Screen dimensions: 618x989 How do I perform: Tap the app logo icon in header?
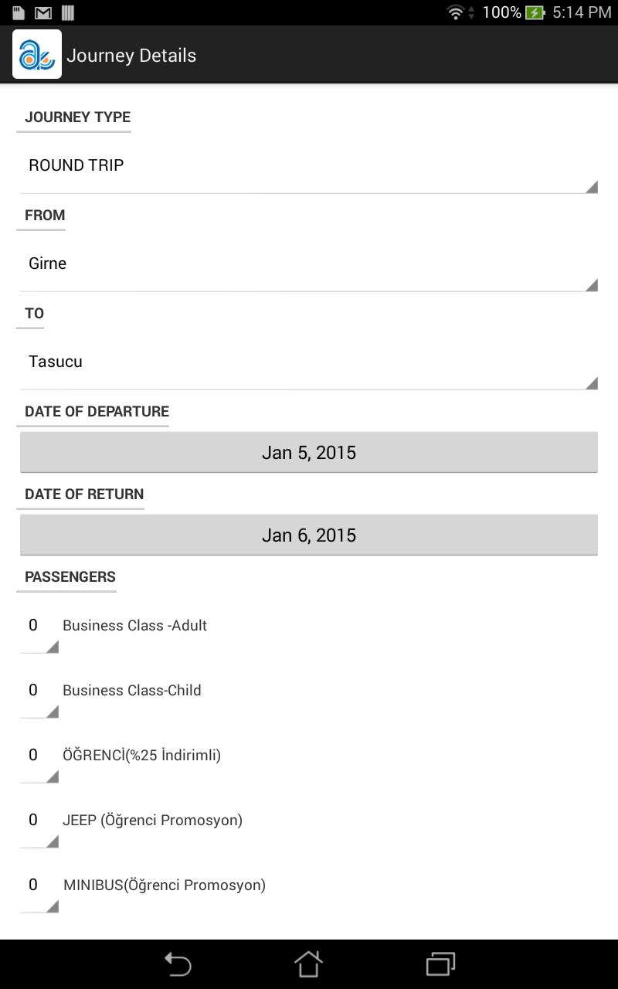coord(37,55)
